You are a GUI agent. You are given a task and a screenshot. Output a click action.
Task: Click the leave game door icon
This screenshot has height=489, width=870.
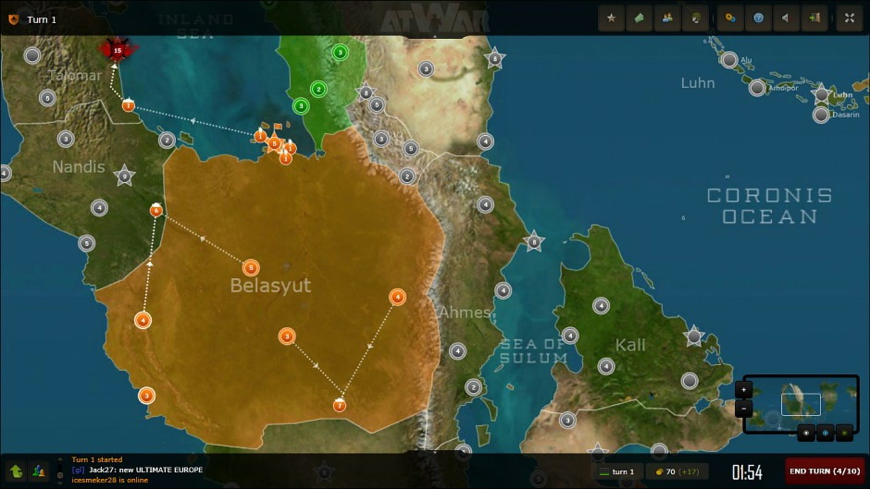(x=814, y=18)
